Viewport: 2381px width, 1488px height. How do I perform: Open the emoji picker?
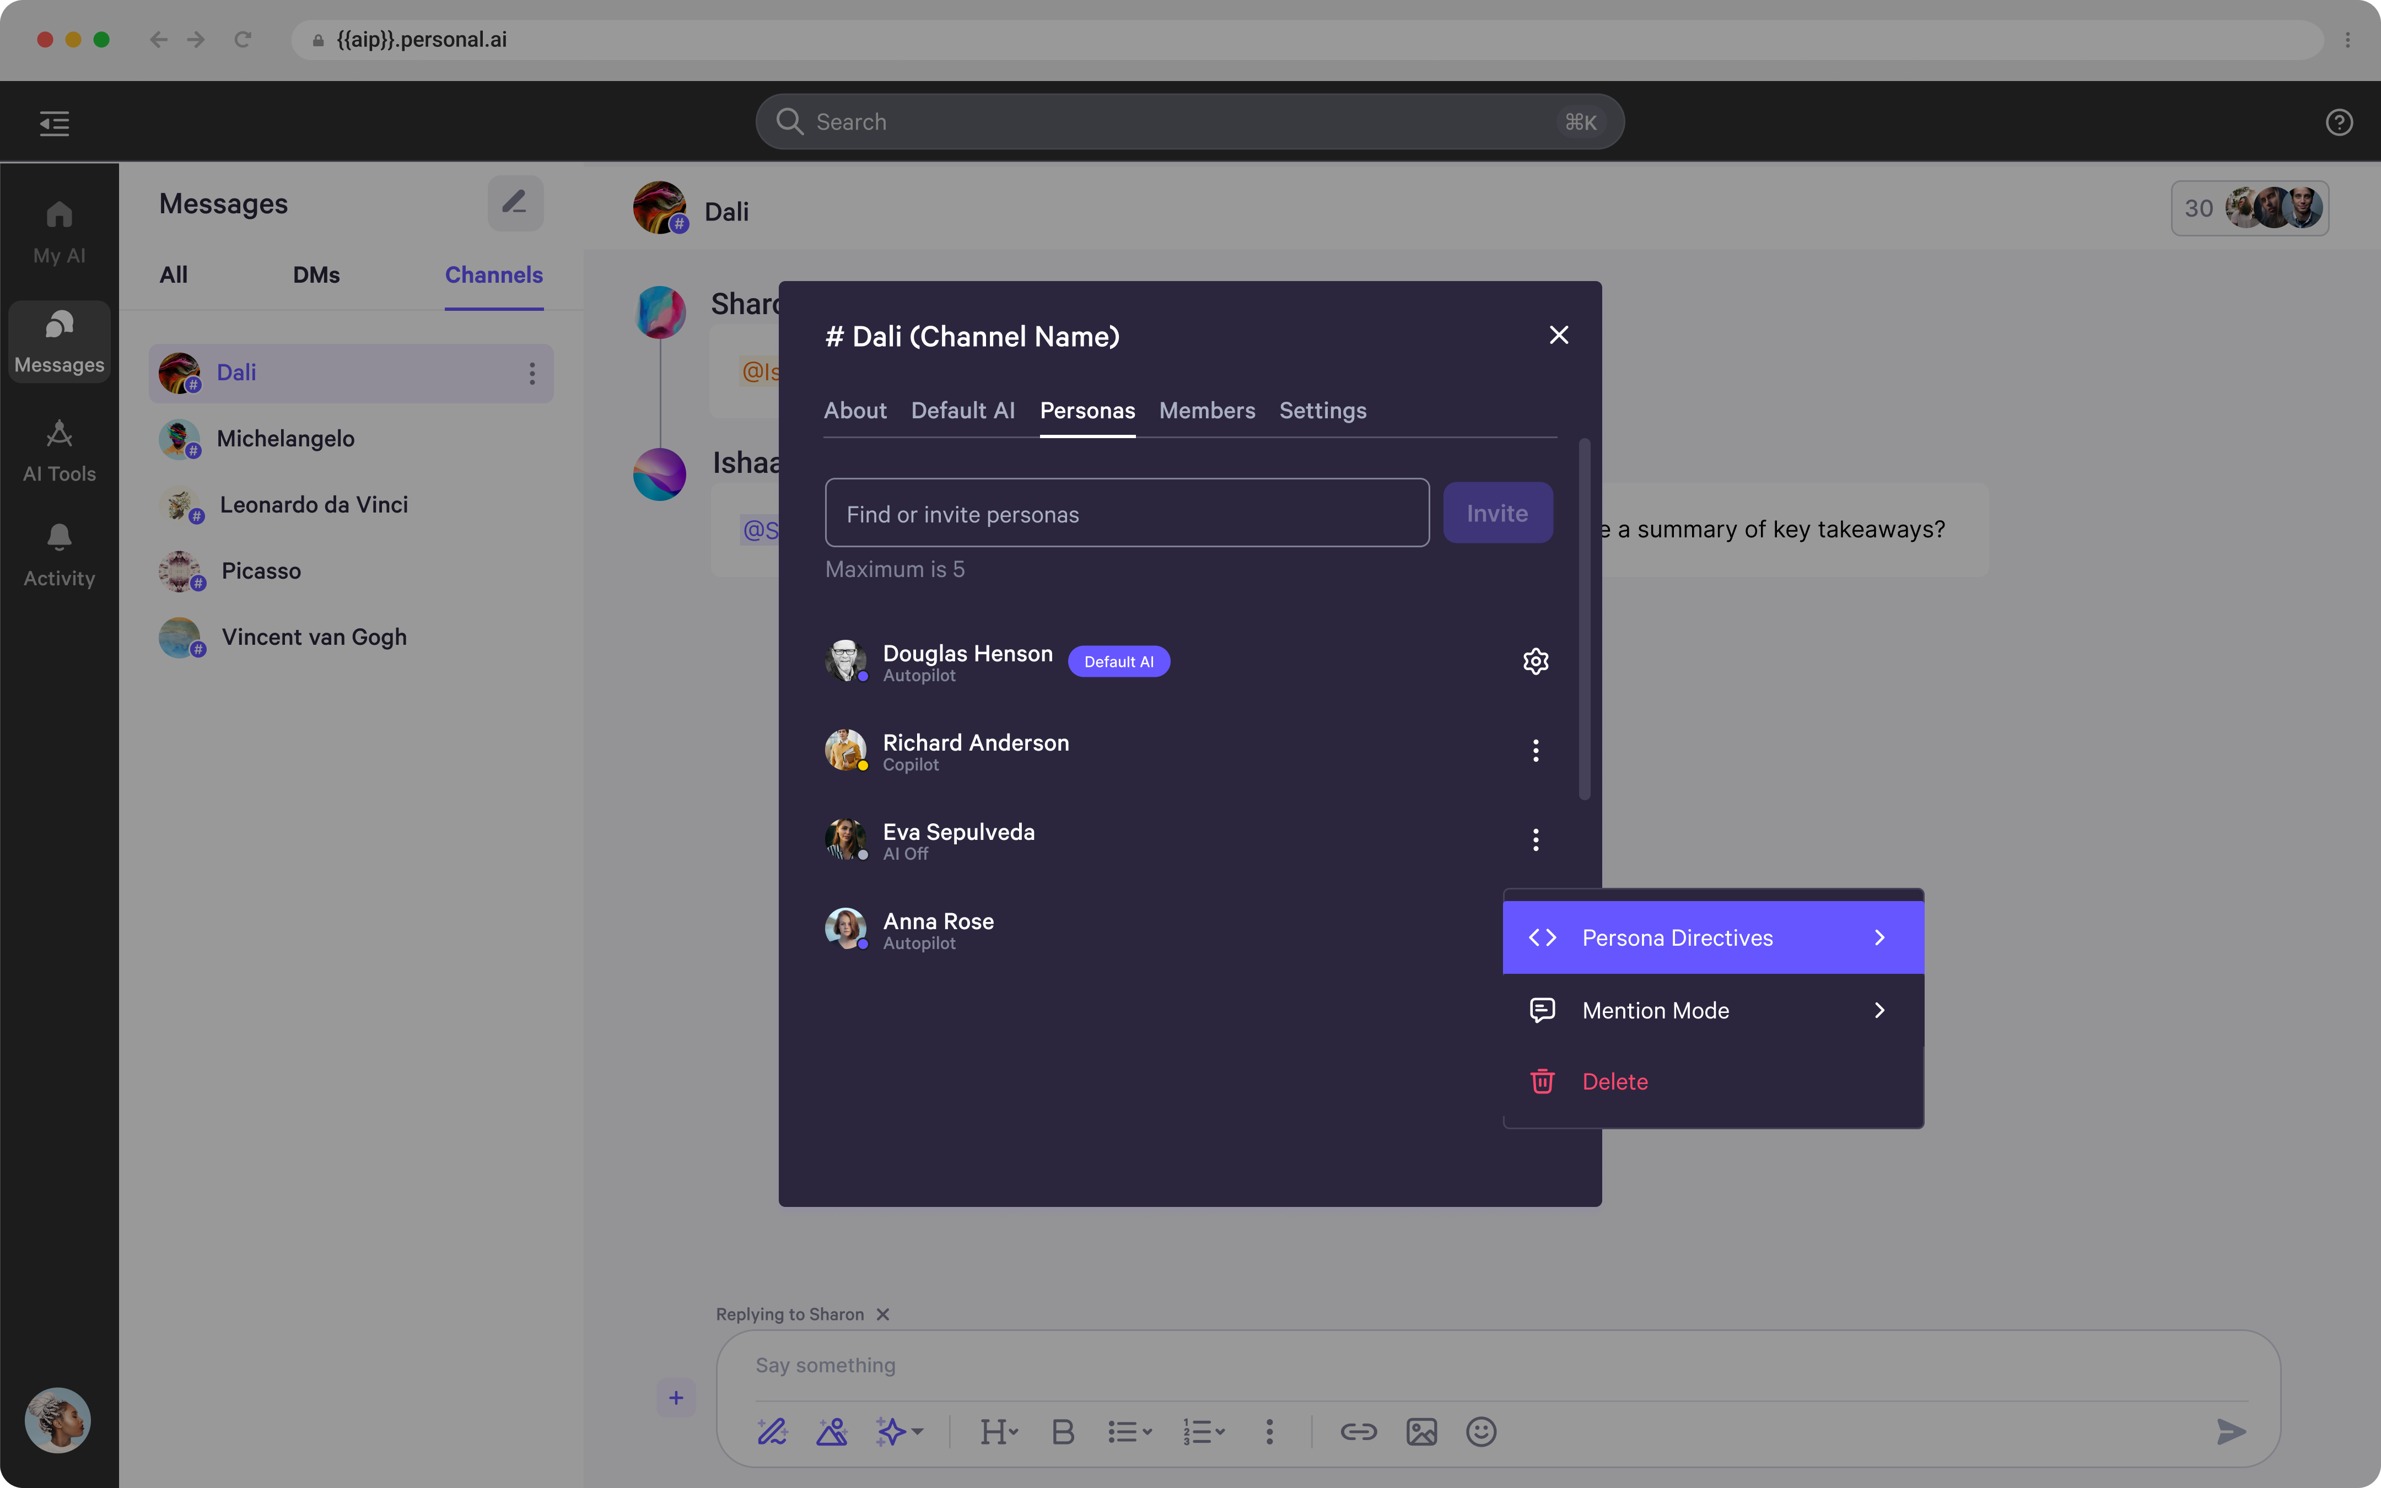[1481, 1431]
